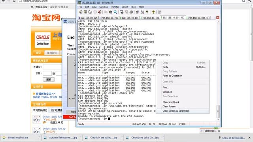Close the active session tab with red X
Viewport: 253px width, 142px height.
218,17
